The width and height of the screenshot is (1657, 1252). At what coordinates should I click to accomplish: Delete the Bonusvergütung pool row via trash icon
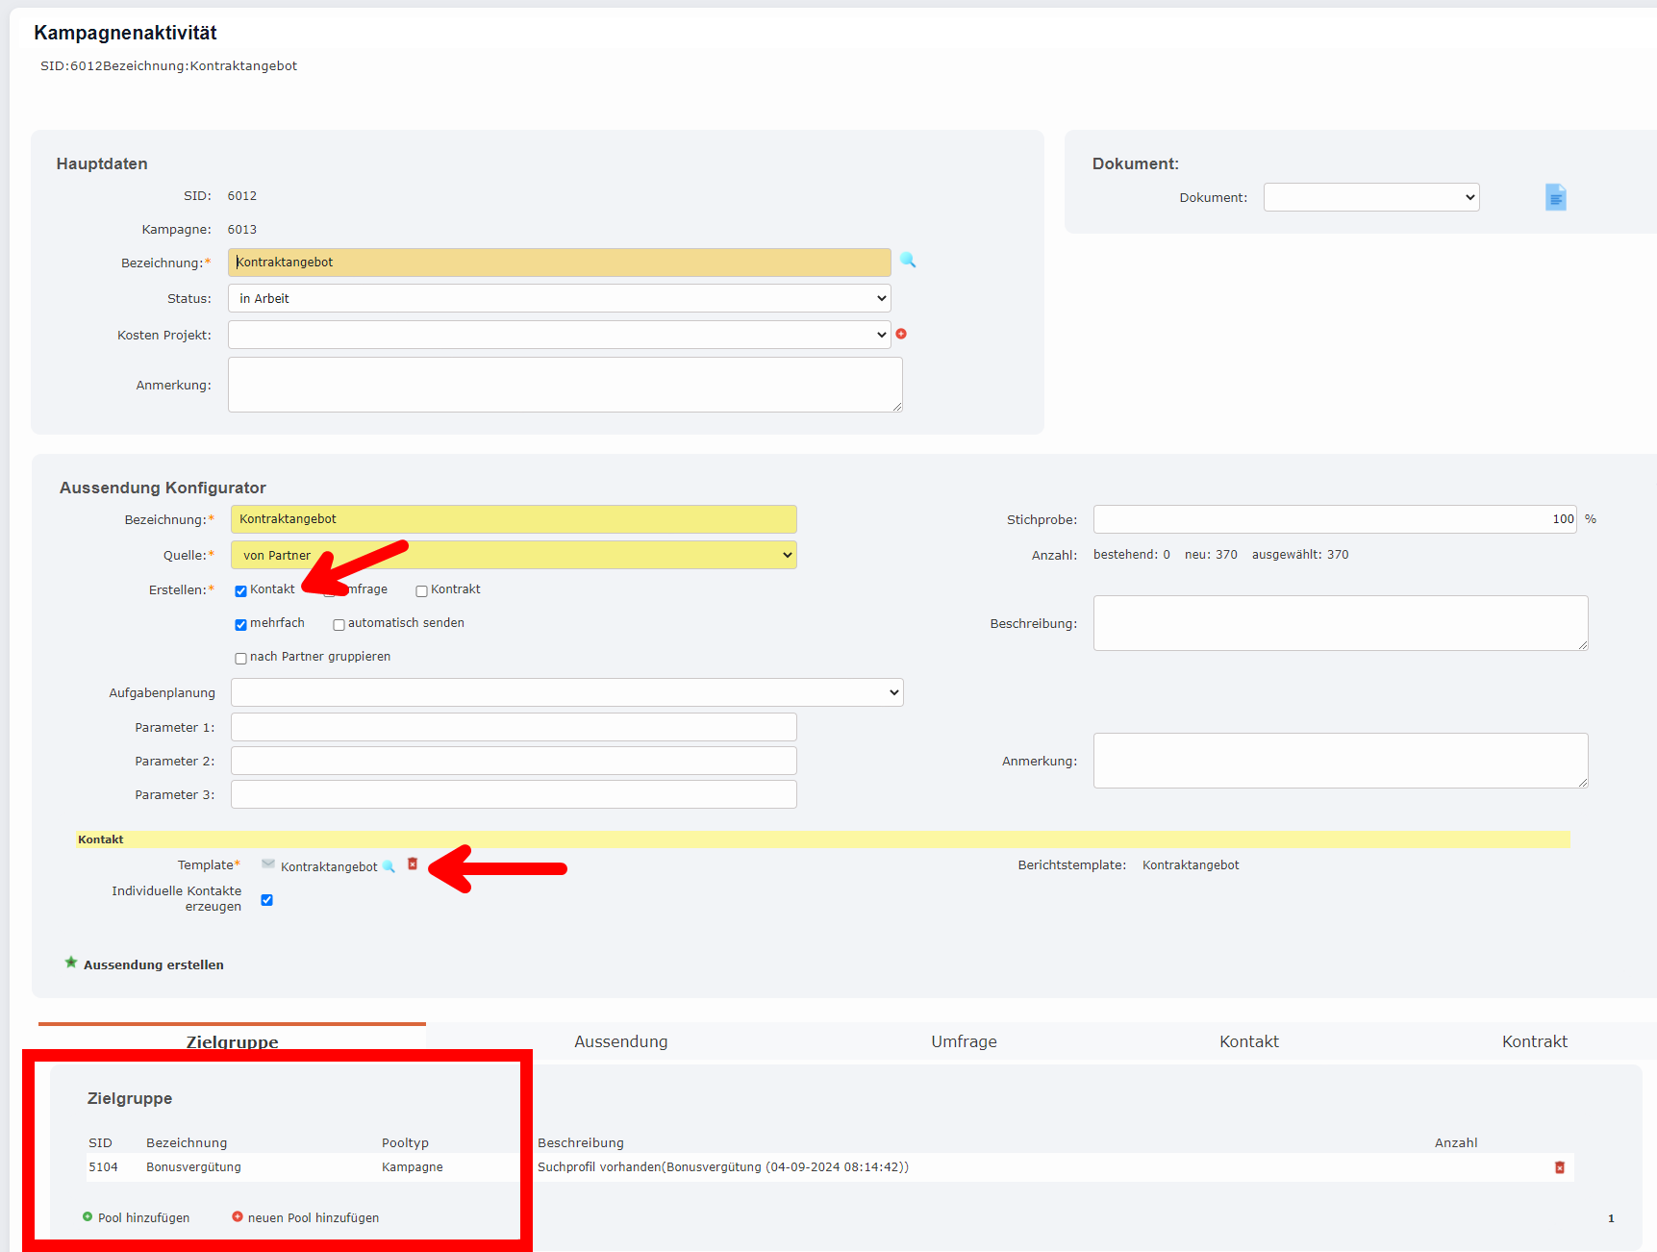click(1559, 1167)
